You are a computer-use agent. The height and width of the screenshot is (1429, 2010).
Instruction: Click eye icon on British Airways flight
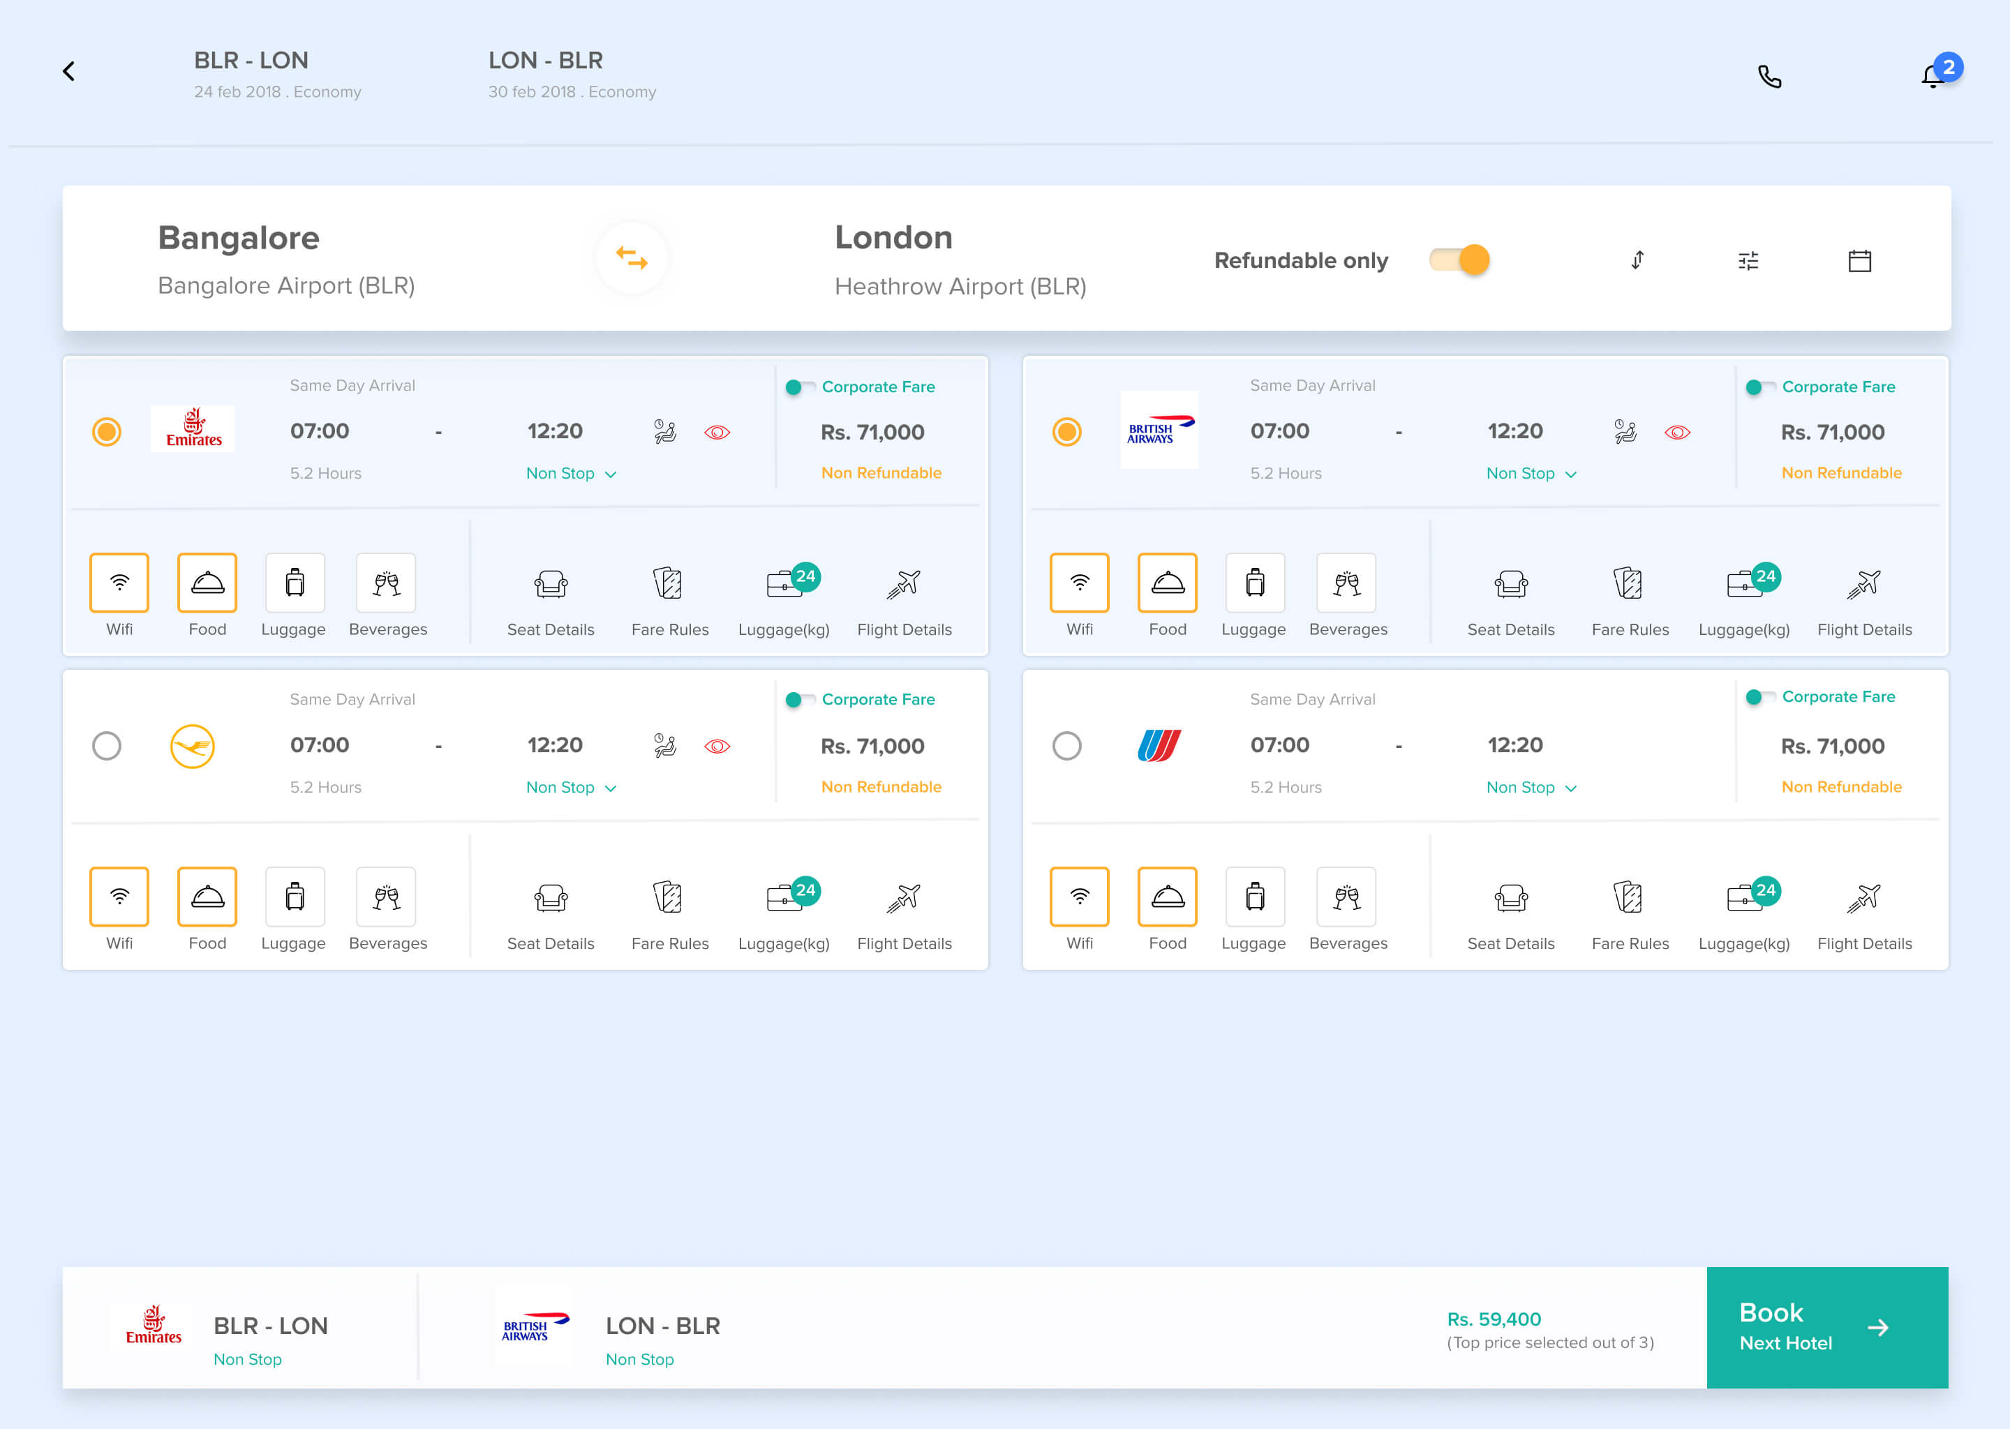tap(1677, 432)
